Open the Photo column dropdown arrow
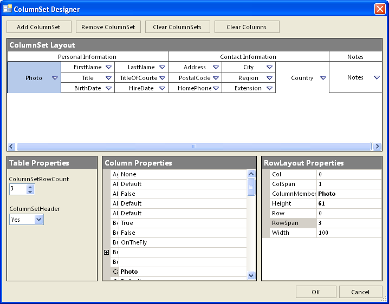This screenshot has width=389, height=304. tap(55, 78)
